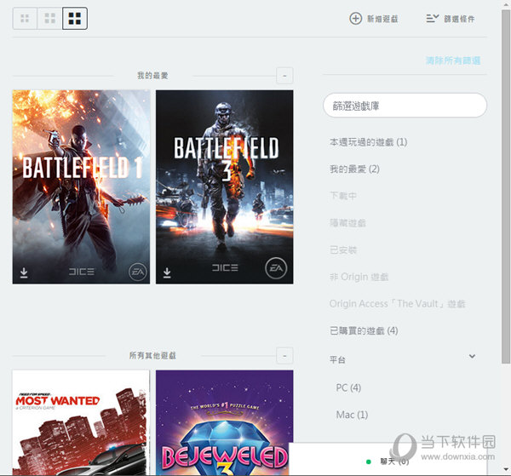The image size is (511, 476).
Task: Click the plus icon to add a game
Action: pyautogui.click(x=356, y=19)
